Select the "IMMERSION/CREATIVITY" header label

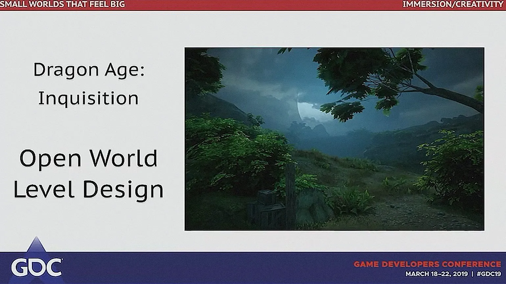tap(453, 4)
